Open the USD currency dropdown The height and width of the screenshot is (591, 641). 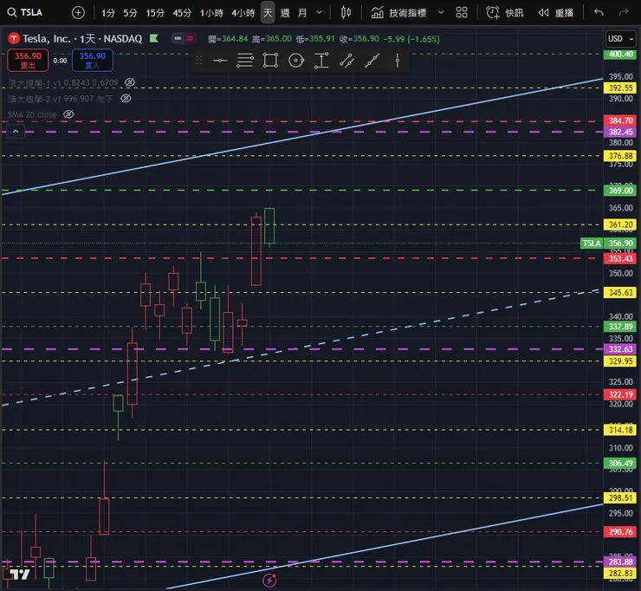pos(620,39)
